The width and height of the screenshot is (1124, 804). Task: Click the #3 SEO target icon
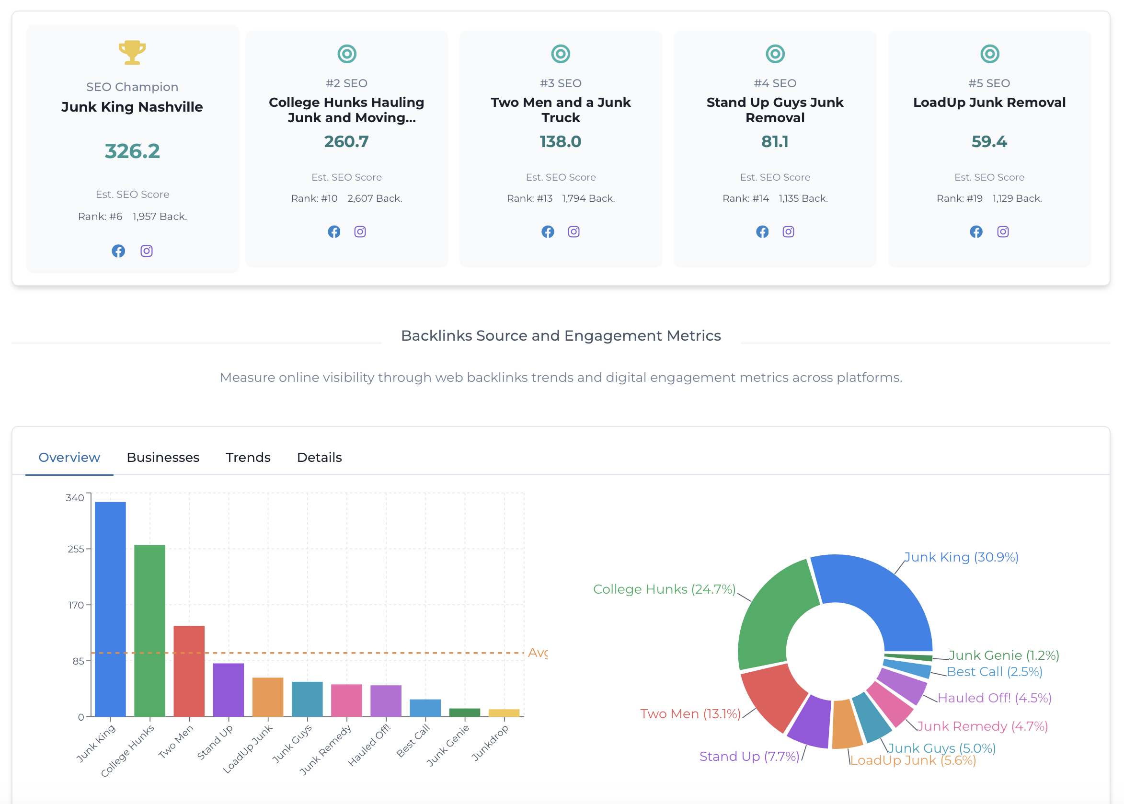pos(561,54)
